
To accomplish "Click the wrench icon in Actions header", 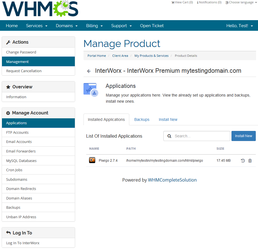I will [8, 42].
